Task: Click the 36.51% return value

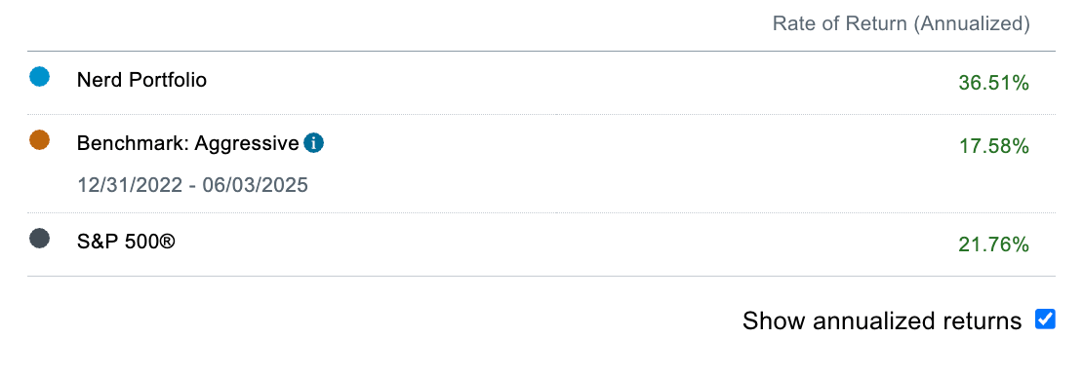Action: click(x=994, y=84)
